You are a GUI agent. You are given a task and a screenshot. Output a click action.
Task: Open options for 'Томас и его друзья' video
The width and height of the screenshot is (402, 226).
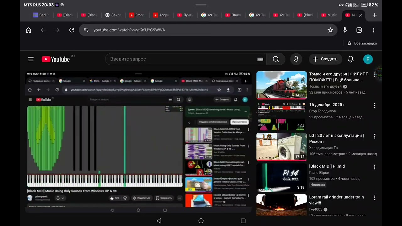(x=375, y=75)
